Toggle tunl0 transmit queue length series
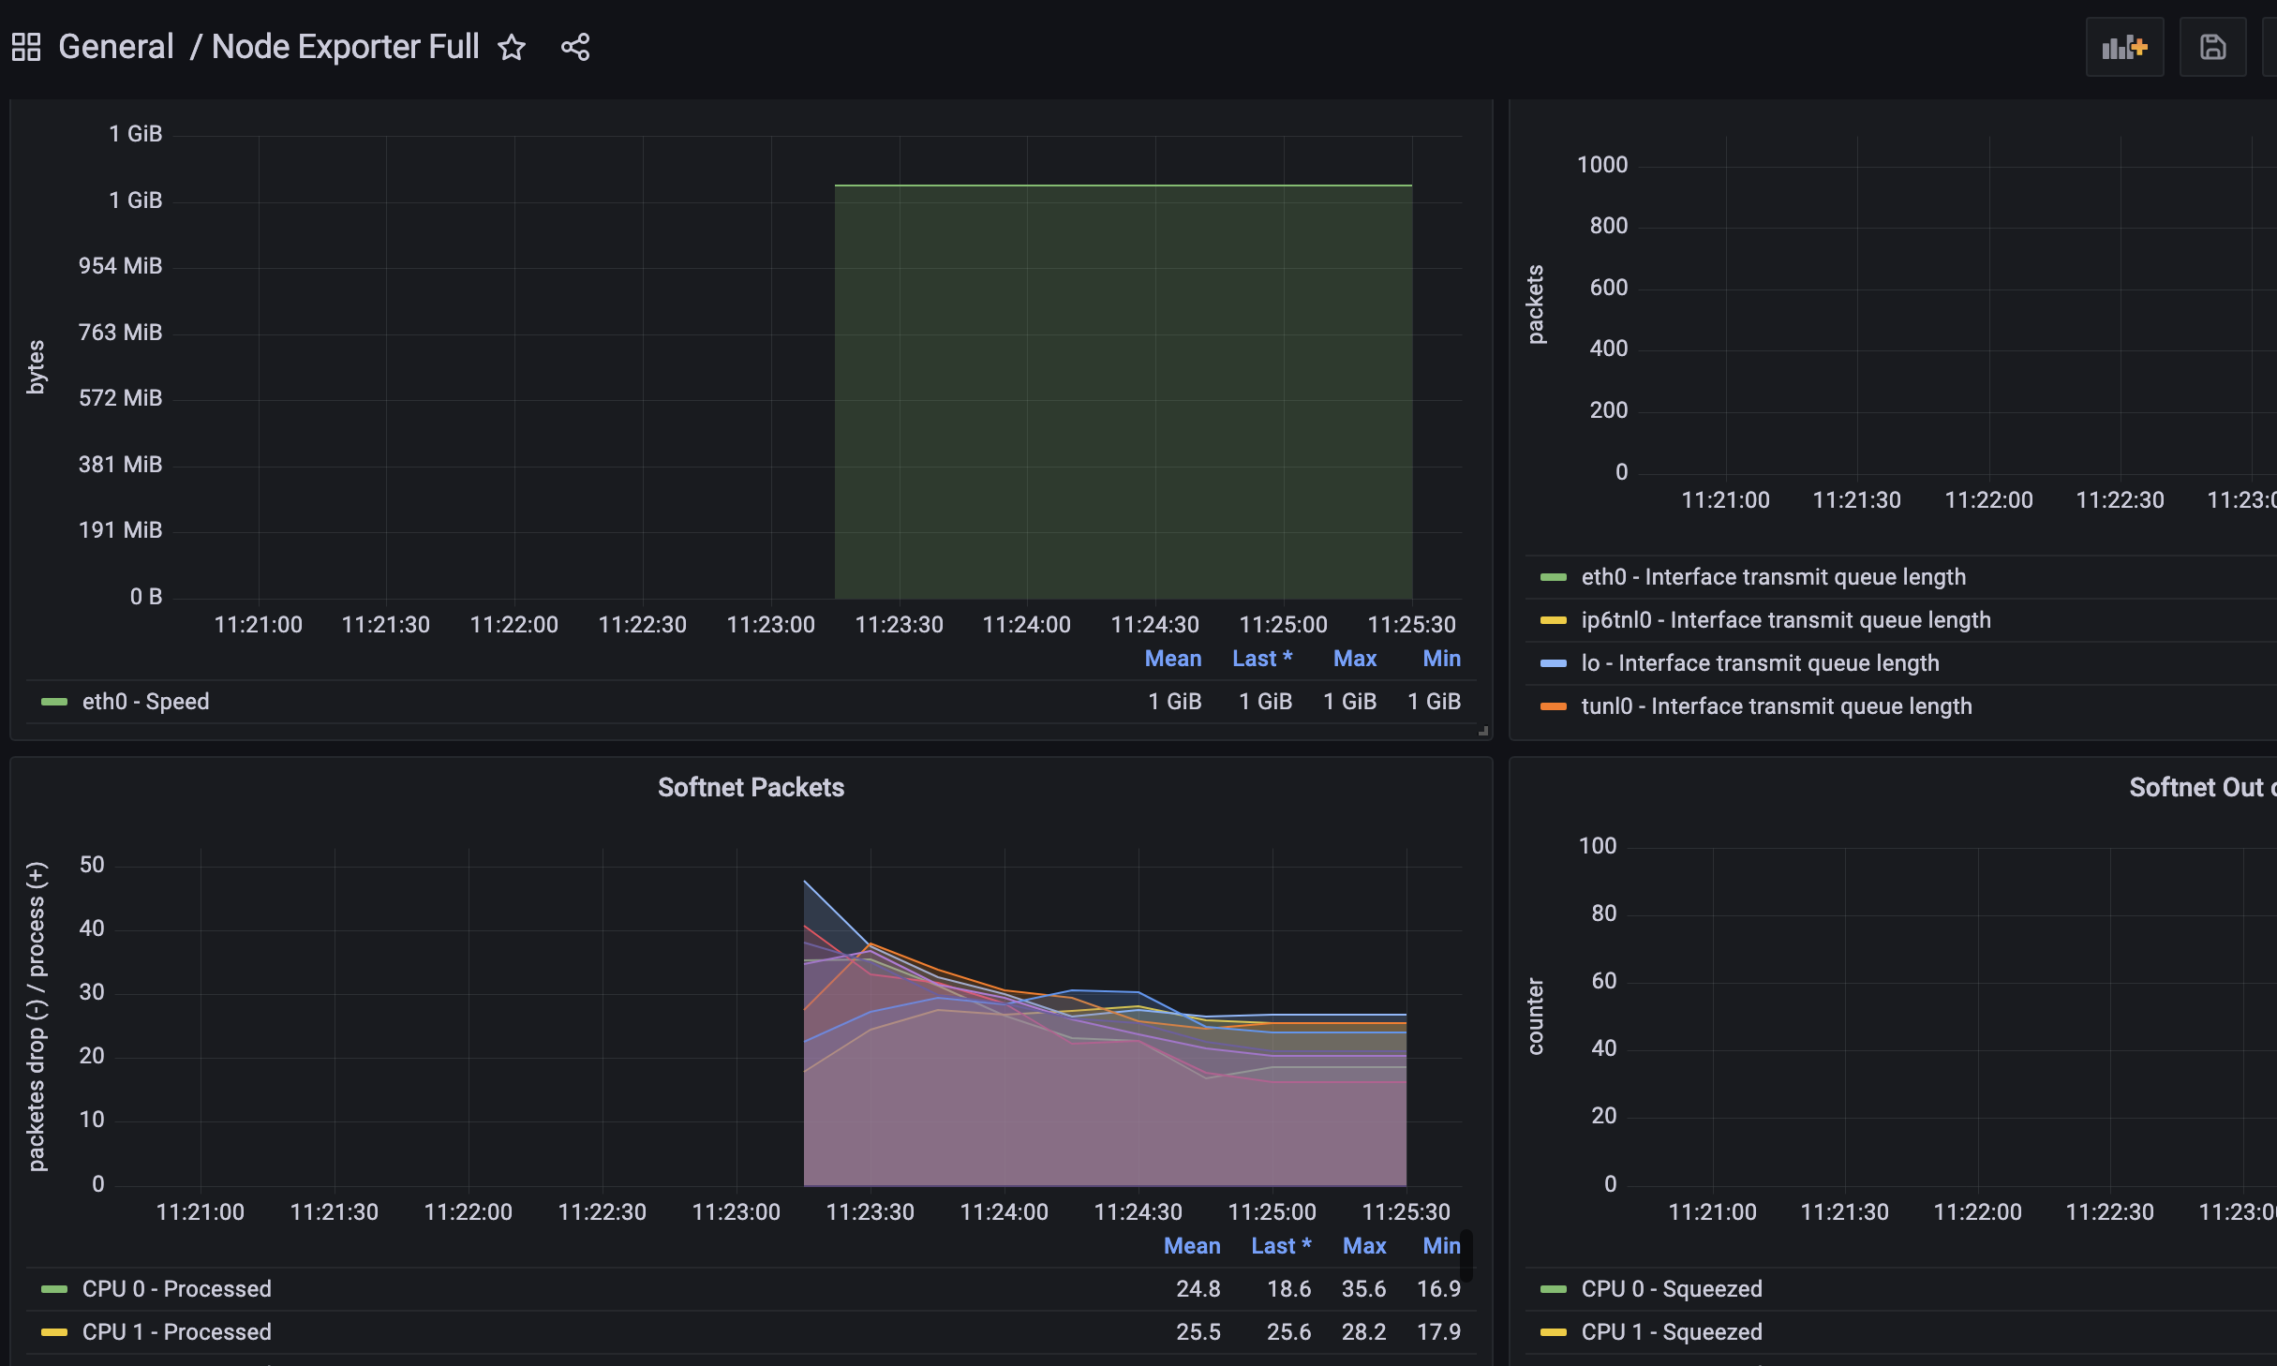 (1777, 706)
